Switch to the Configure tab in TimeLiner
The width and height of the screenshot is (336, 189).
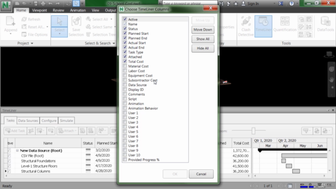pyautogui.click(x=49, y=121)
